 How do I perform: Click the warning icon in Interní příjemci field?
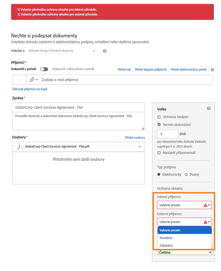[x=205, y=205]
